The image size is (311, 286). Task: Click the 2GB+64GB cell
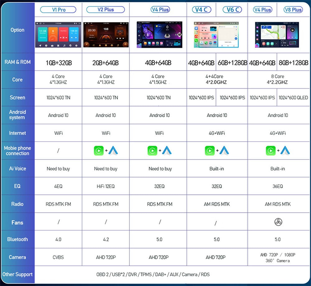(105, 63)
